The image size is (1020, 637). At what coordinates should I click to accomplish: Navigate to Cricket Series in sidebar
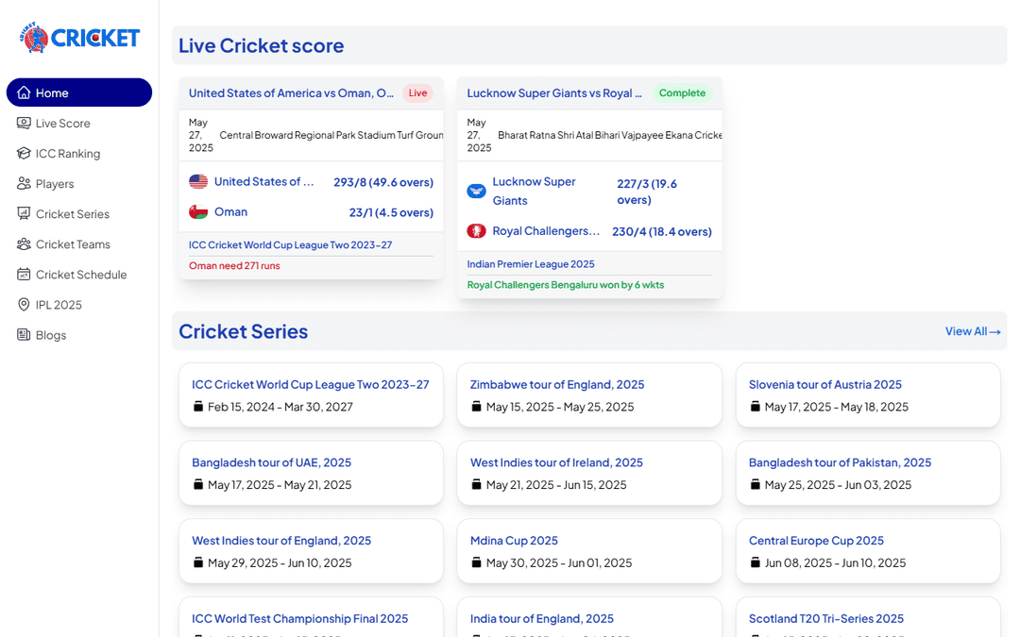point(79,214)
